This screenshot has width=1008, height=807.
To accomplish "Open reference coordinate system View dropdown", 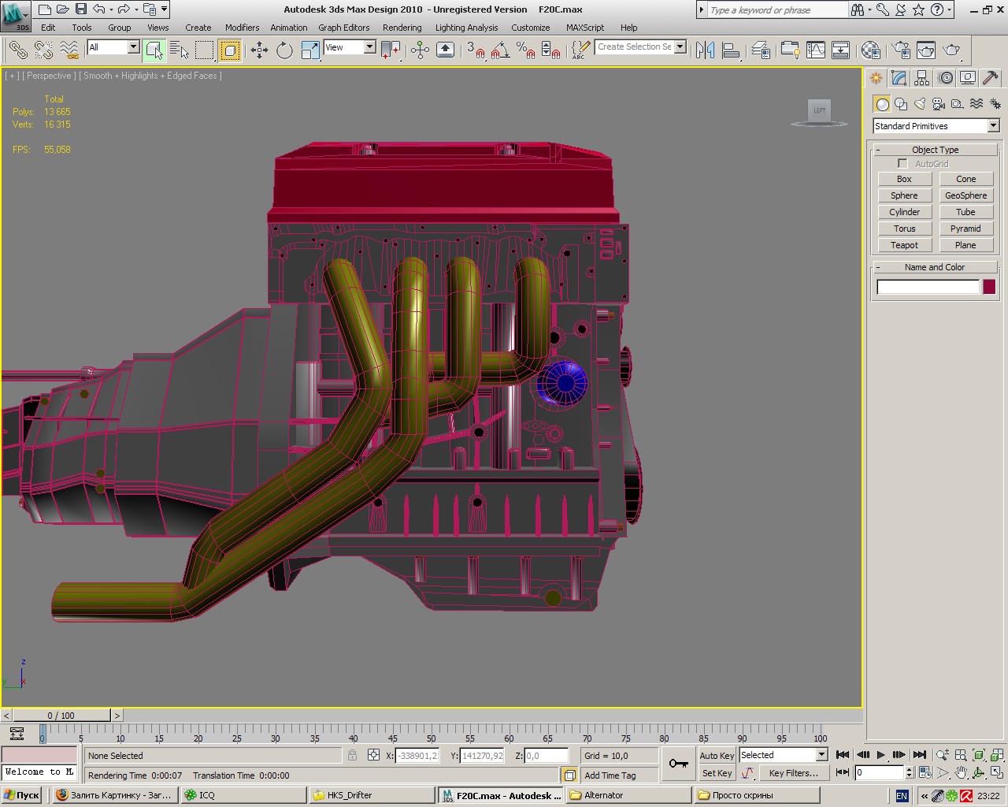I will click(350, 47).
